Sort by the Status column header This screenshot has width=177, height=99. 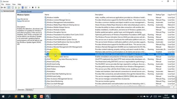click(150, 15)
